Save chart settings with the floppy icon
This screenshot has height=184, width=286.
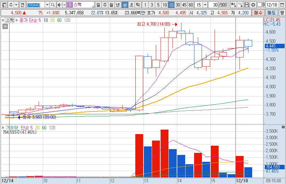click(247, 5)
